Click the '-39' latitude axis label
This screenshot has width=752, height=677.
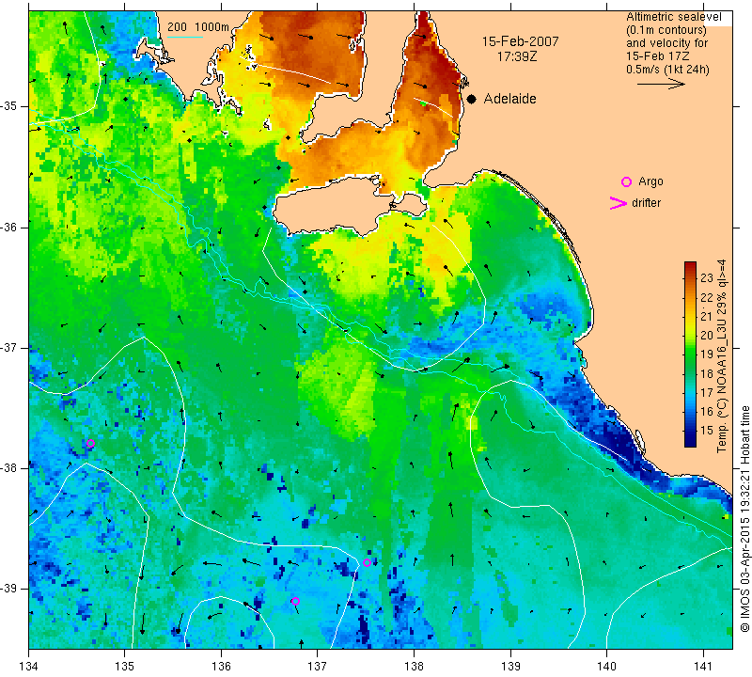(x=9, y=589)
